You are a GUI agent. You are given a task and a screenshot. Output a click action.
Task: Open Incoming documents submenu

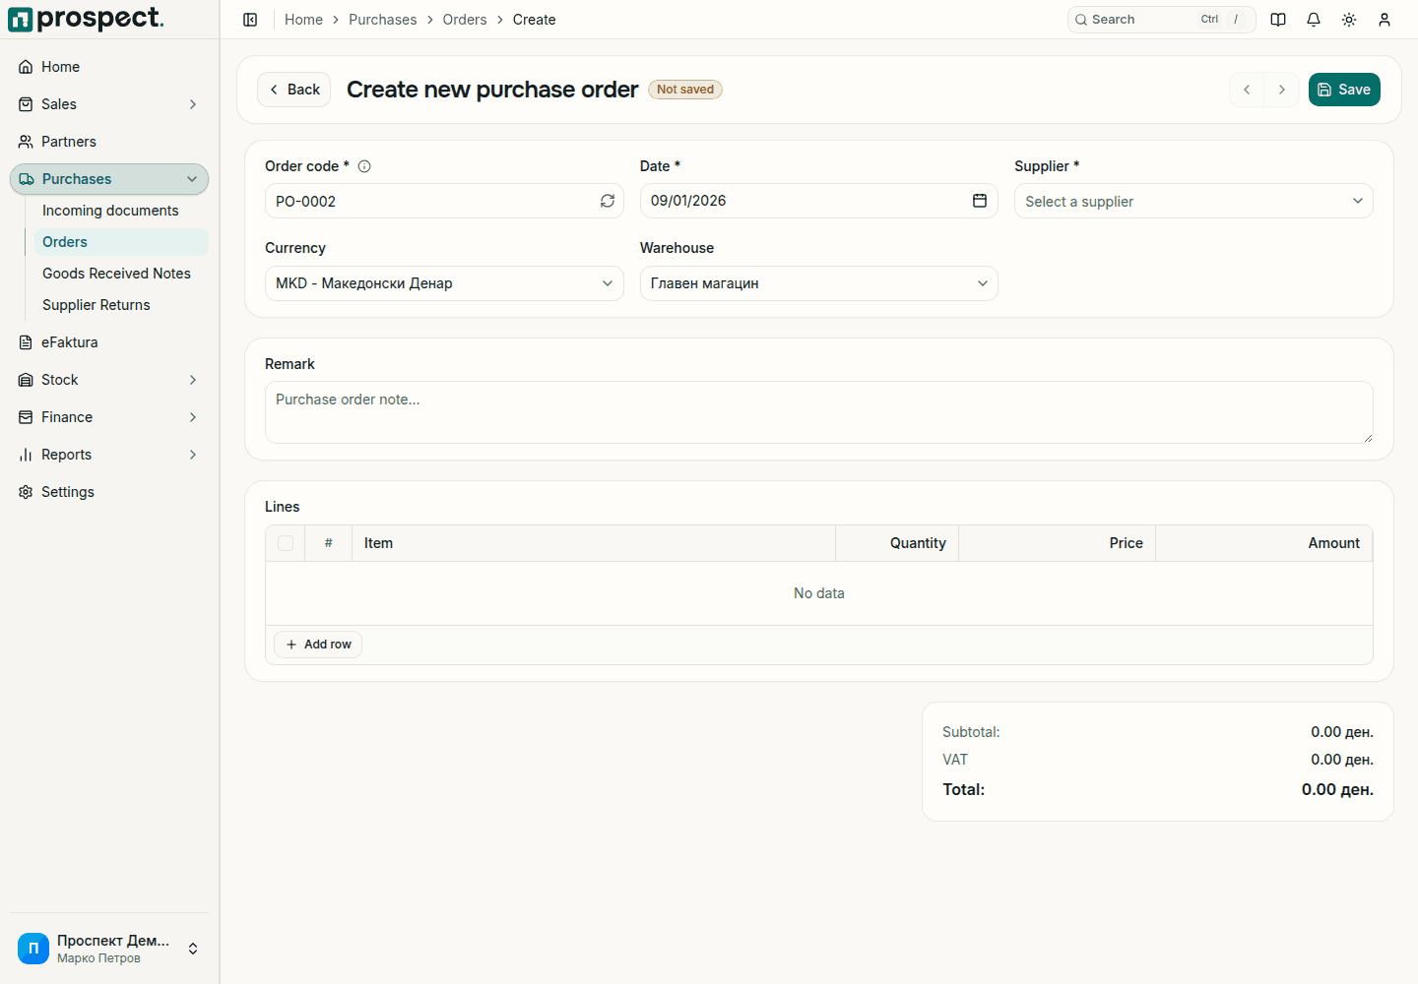[x=121, y=211]
